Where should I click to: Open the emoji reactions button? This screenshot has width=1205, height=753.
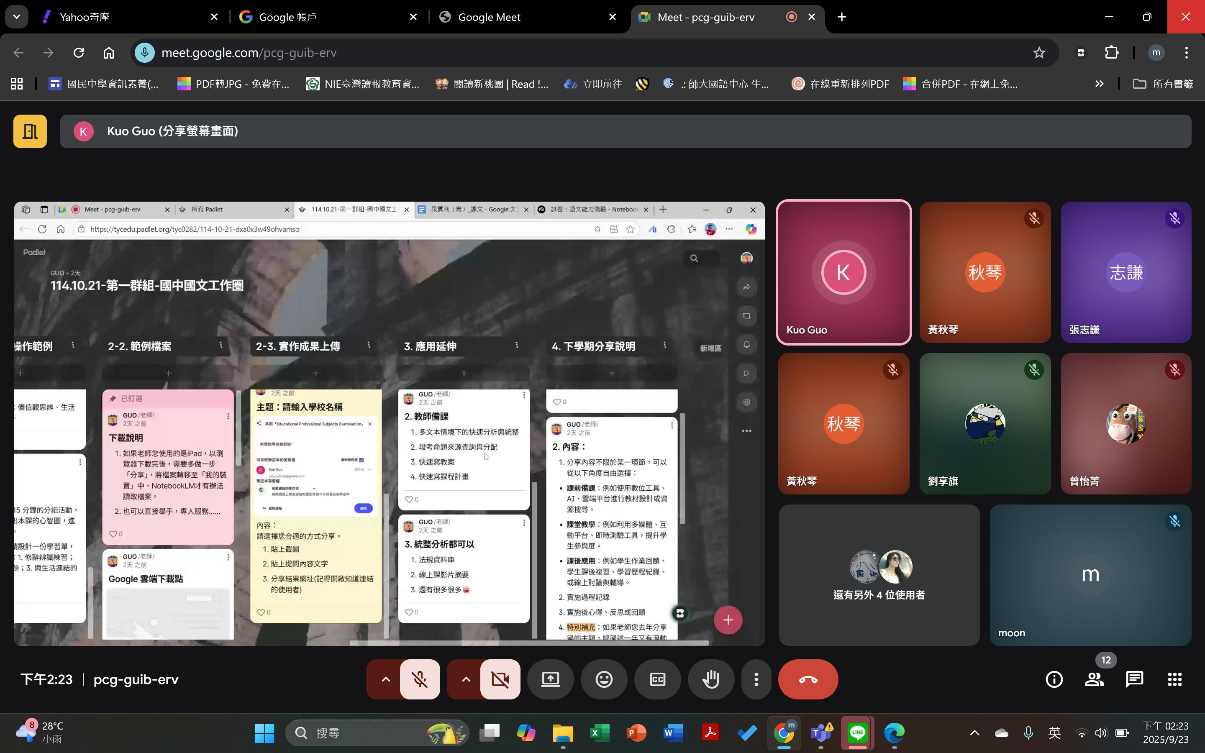(603, 679)
